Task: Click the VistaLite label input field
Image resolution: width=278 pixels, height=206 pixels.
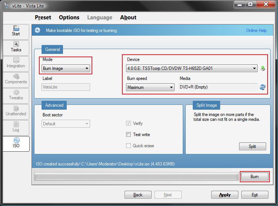Action: 66,87
